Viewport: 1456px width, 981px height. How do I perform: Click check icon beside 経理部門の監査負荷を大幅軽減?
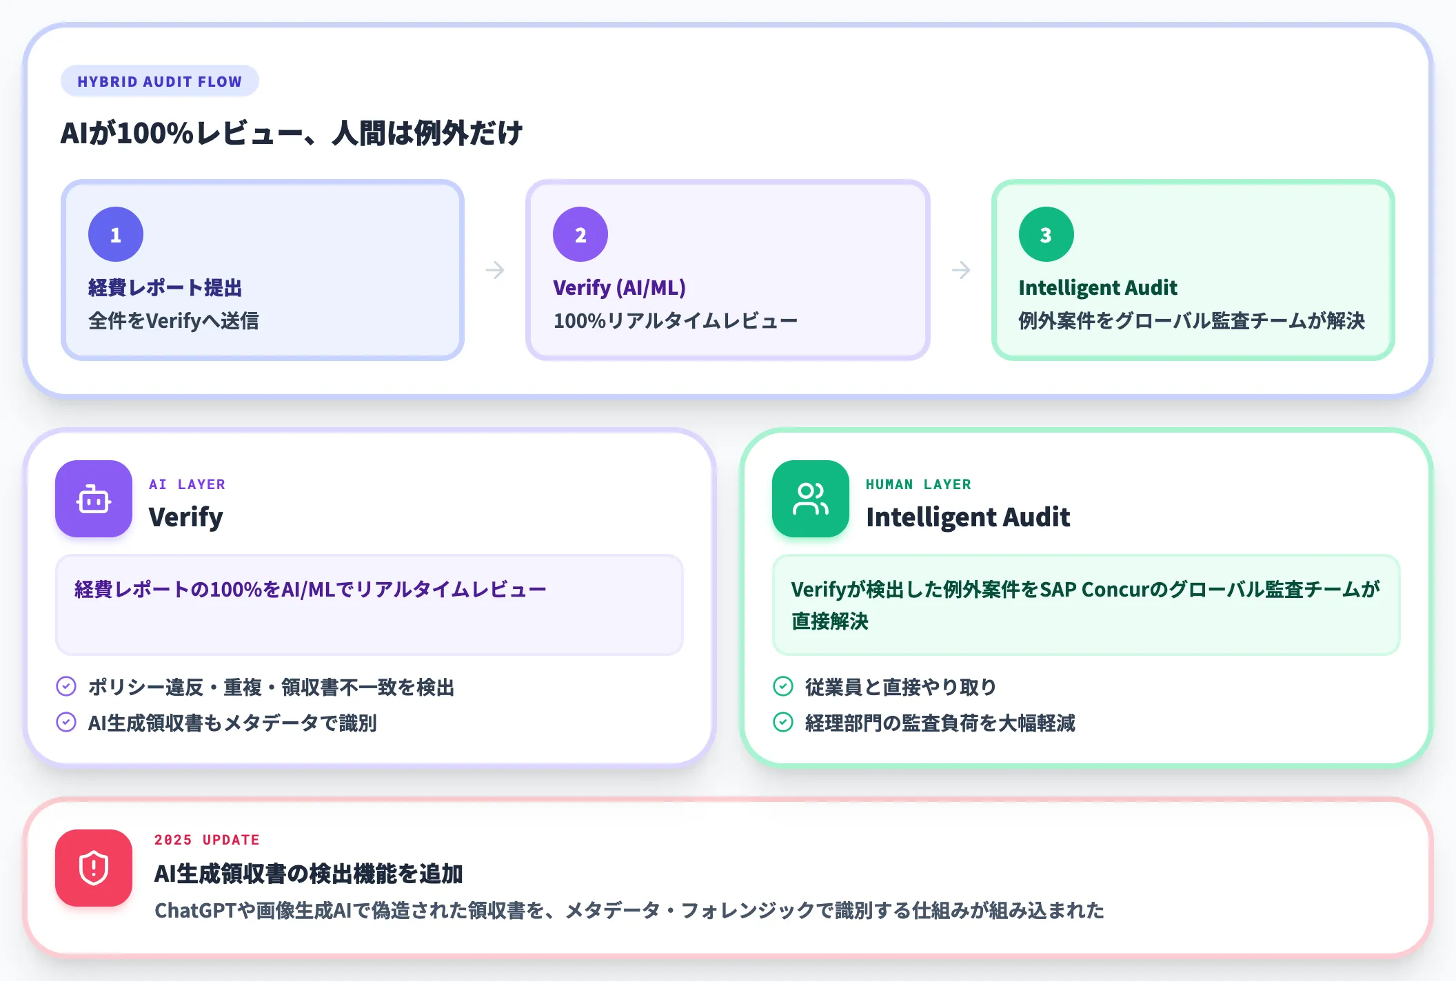point(783,722)
